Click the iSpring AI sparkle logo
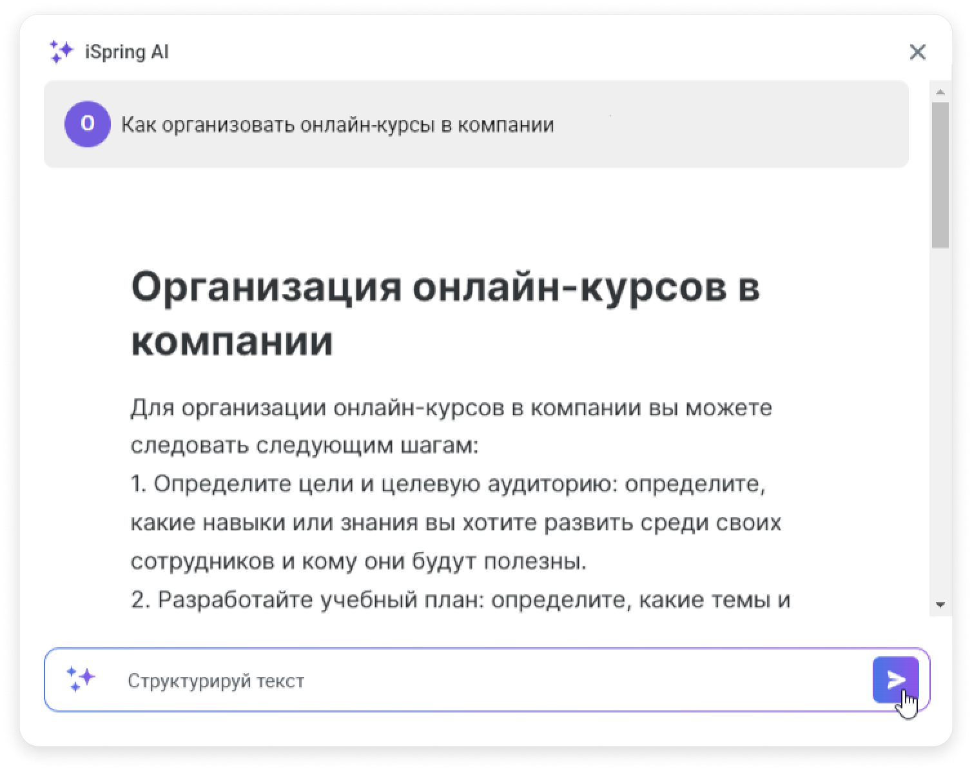Image resolution: width=972 pixels, height=771 pixels. (62, 52)
